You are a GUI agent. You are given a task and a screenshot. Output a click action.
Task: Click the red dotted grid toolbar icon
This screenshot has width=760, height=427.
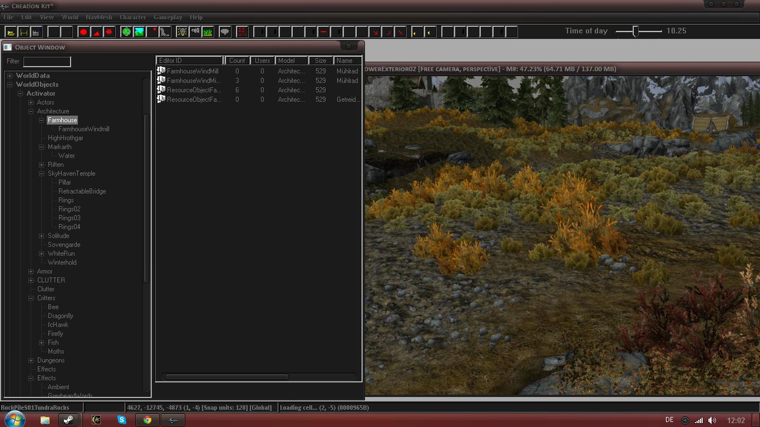click(x=242, y=32)
